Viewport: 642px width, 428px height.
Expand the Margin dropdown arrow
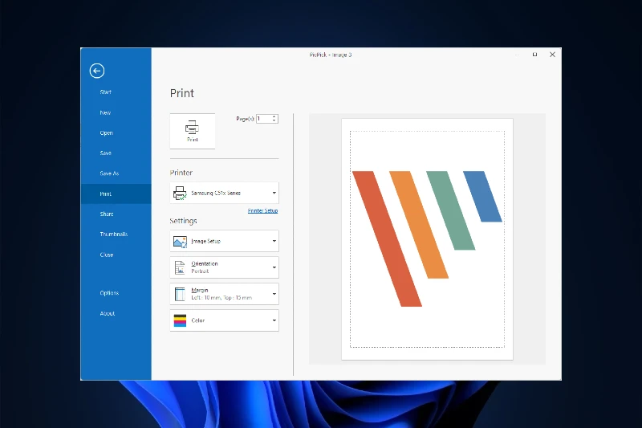pos(274,294)
